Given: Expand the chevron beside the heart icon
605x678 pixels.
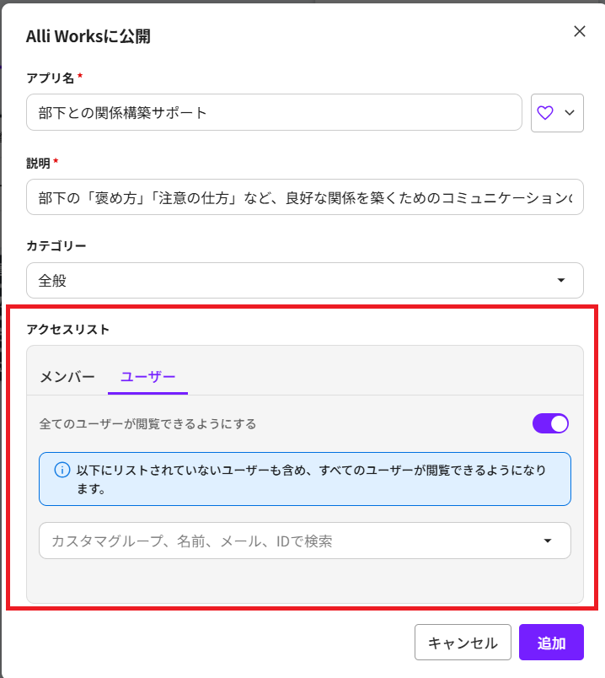Looking at the screenshot, I should (570, 113).
